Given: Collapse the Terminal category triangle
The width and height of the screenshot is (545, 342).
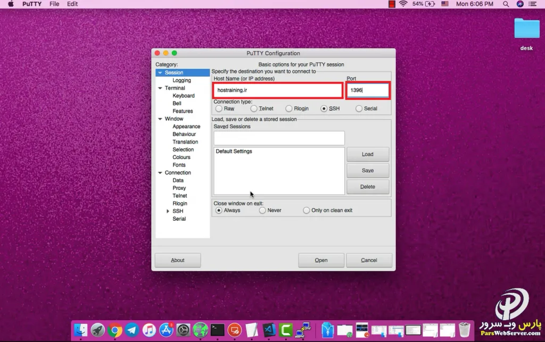Looking at the screenshot, I should coord(160,88).
